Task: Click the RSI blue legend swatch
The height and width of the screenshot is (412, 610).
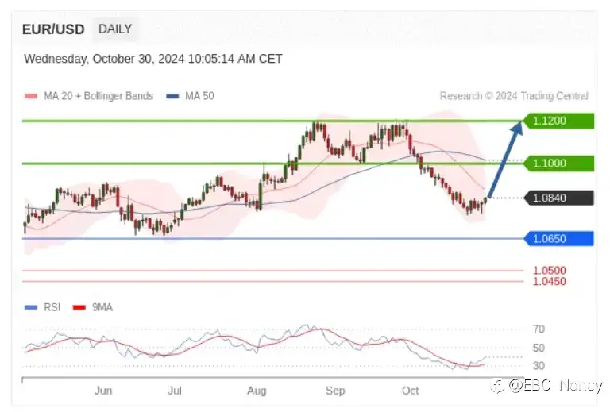Action: pos(31,307)
